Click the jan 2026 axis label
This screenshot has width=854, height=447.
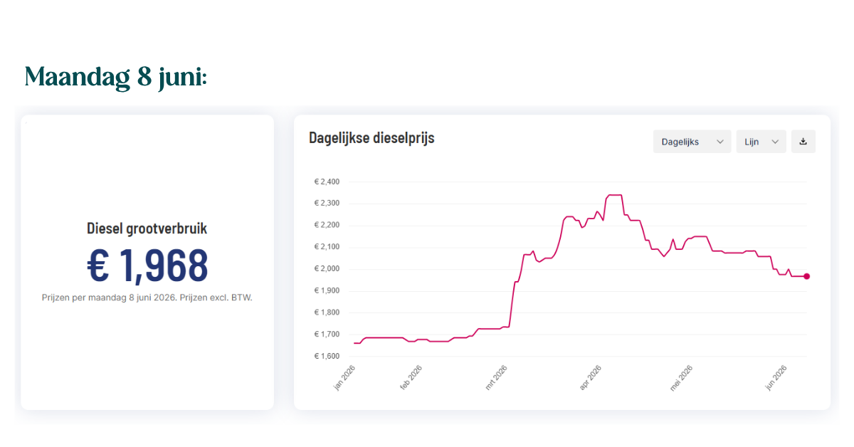(344, 377)
